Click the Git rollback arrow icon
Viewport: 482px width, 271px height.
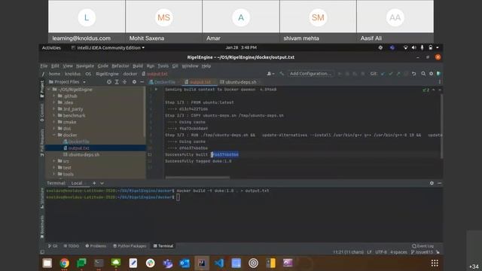tap(413, 74)
